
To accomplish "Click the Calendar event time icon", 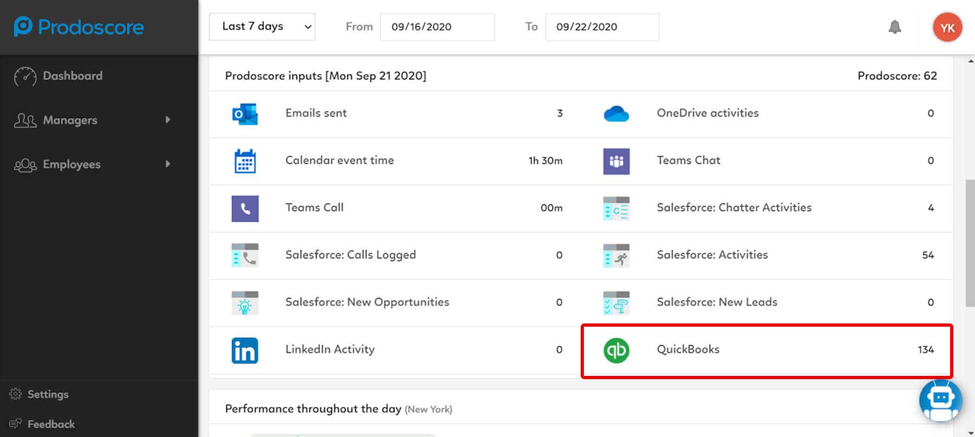I will (245, 161).
